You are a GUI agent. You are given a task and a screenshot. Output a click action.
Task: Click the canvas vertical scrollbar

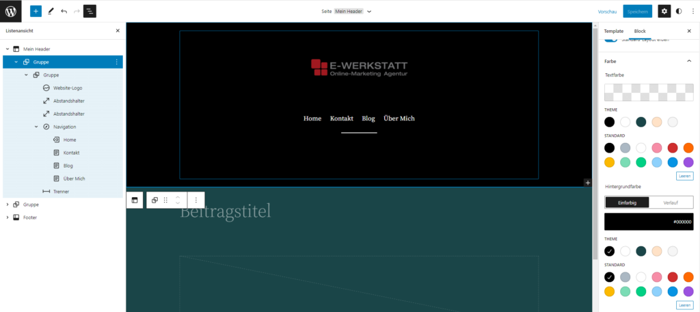pos(595,143)
